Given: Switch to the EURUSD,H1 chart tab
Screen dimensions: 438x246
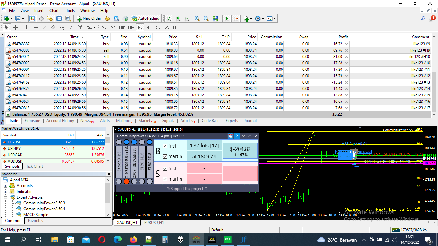Looking at the screenshot, I should point(154,223).
